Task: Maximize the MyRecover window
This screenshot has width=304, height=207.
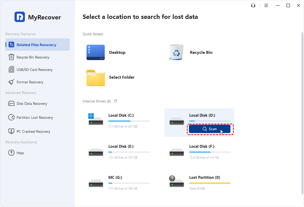Action: [288, 5]
